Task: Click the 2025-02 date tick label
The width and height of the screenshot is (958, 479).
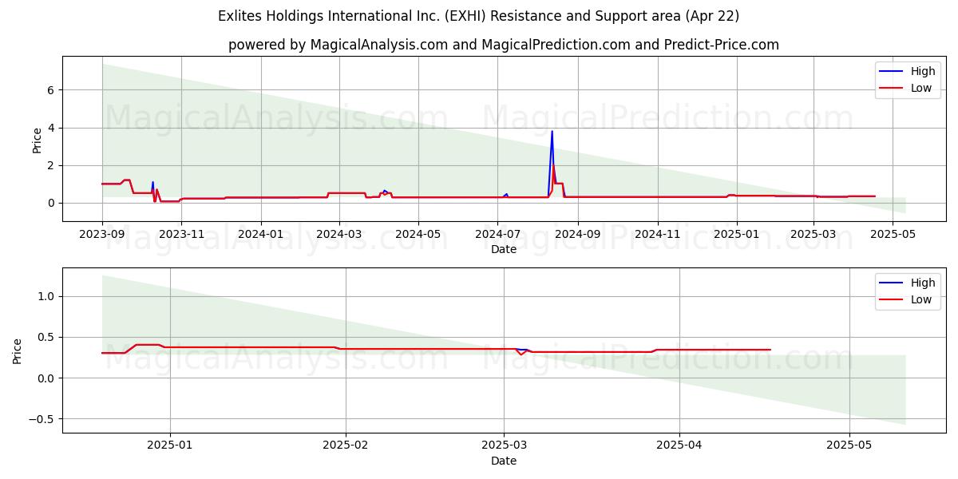Action: click(x=346, y=445)
